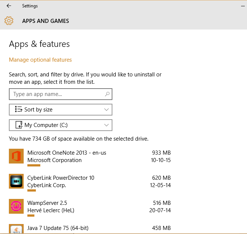Click the Java 7 Update app icon
Screen dimensions: 247x234
pyautogui.click(x=16, y=229)
